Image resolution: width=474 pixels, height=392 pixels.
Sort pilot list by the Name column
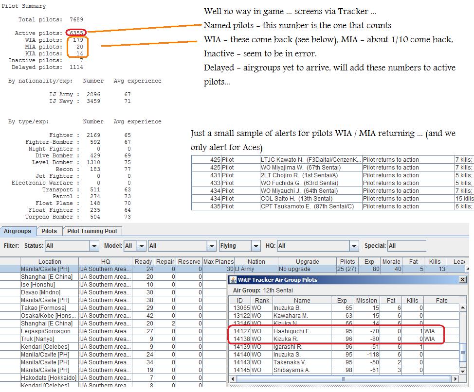coord(302,301)
